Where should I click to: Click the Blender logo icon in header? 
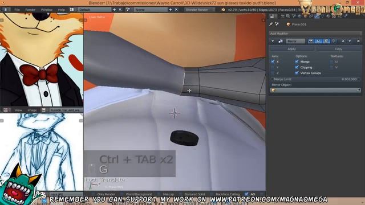tap(223, 10)
